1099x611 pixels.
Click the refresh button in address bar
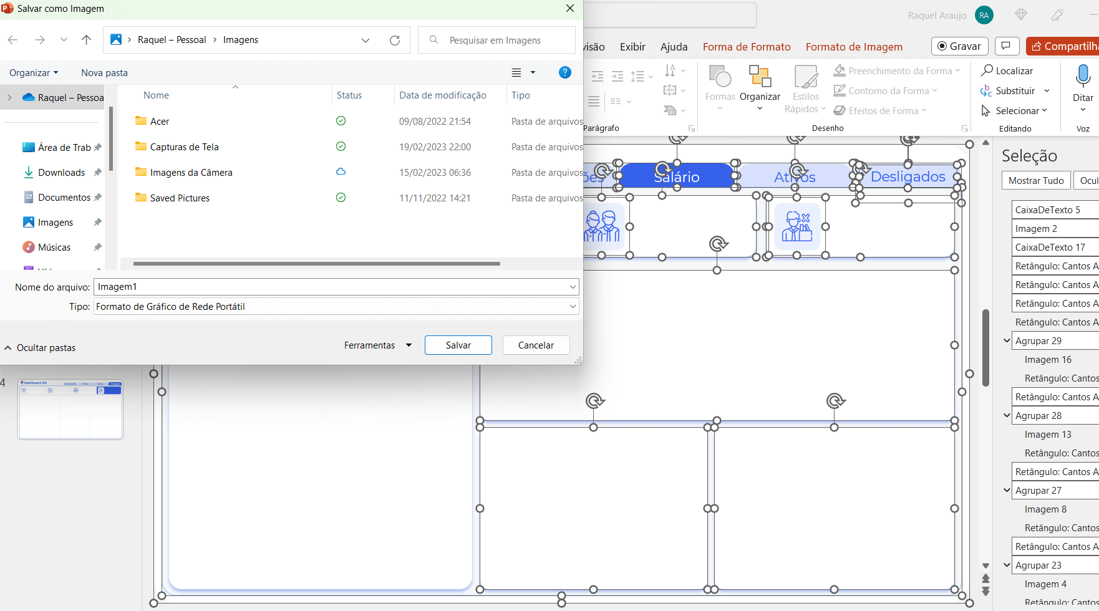395,40
